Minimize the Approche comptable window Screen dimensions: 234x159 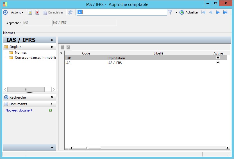208,3
